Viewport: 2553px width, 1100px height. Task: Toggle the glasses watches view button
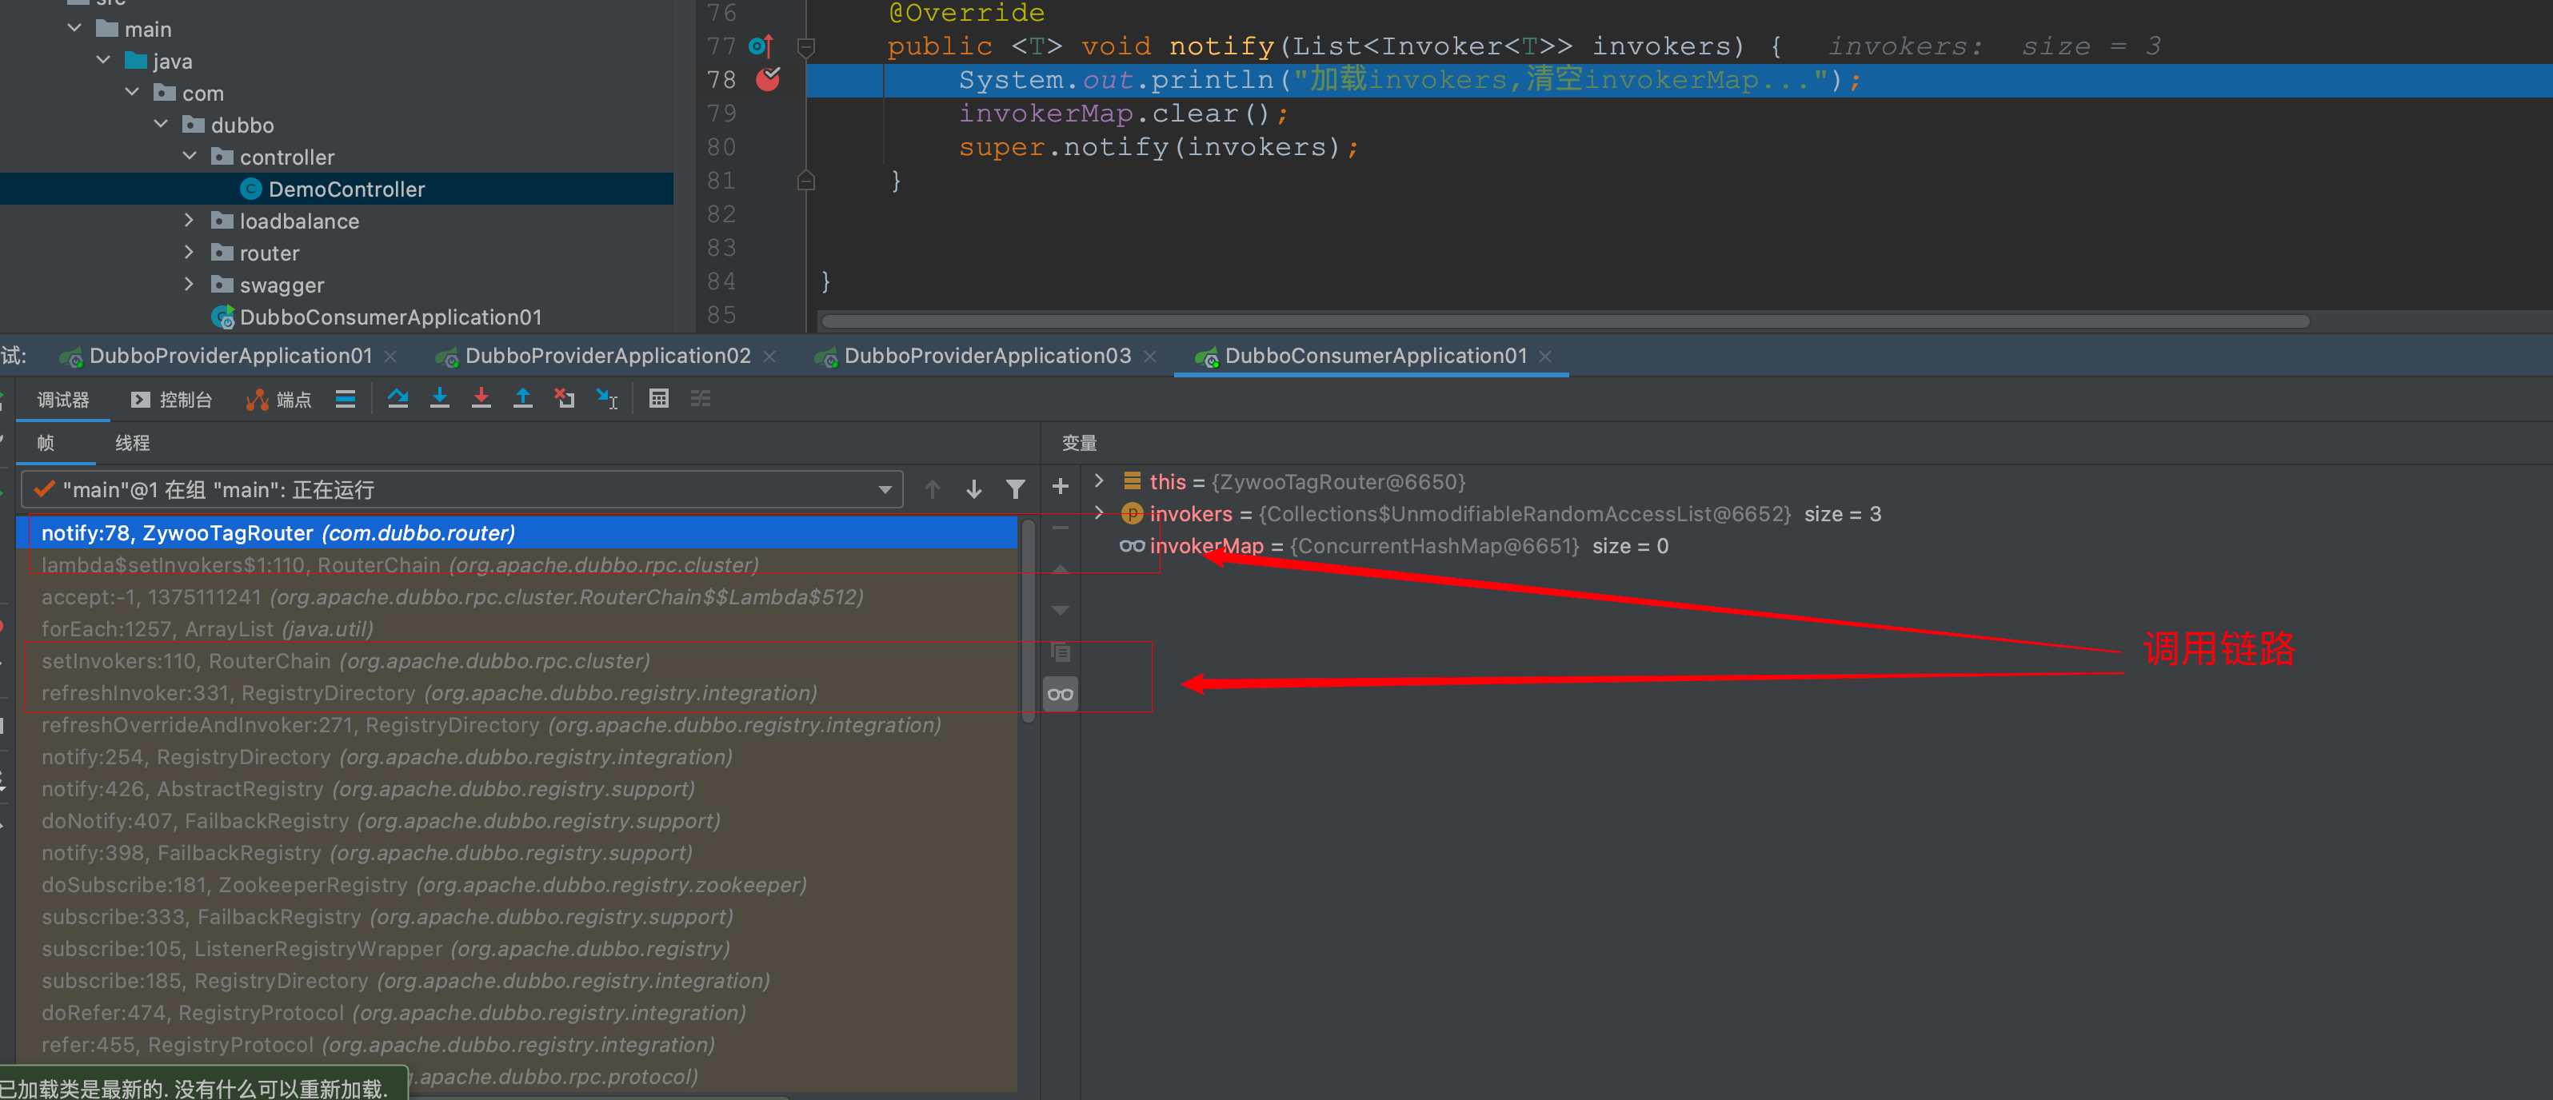point(1061,694)
